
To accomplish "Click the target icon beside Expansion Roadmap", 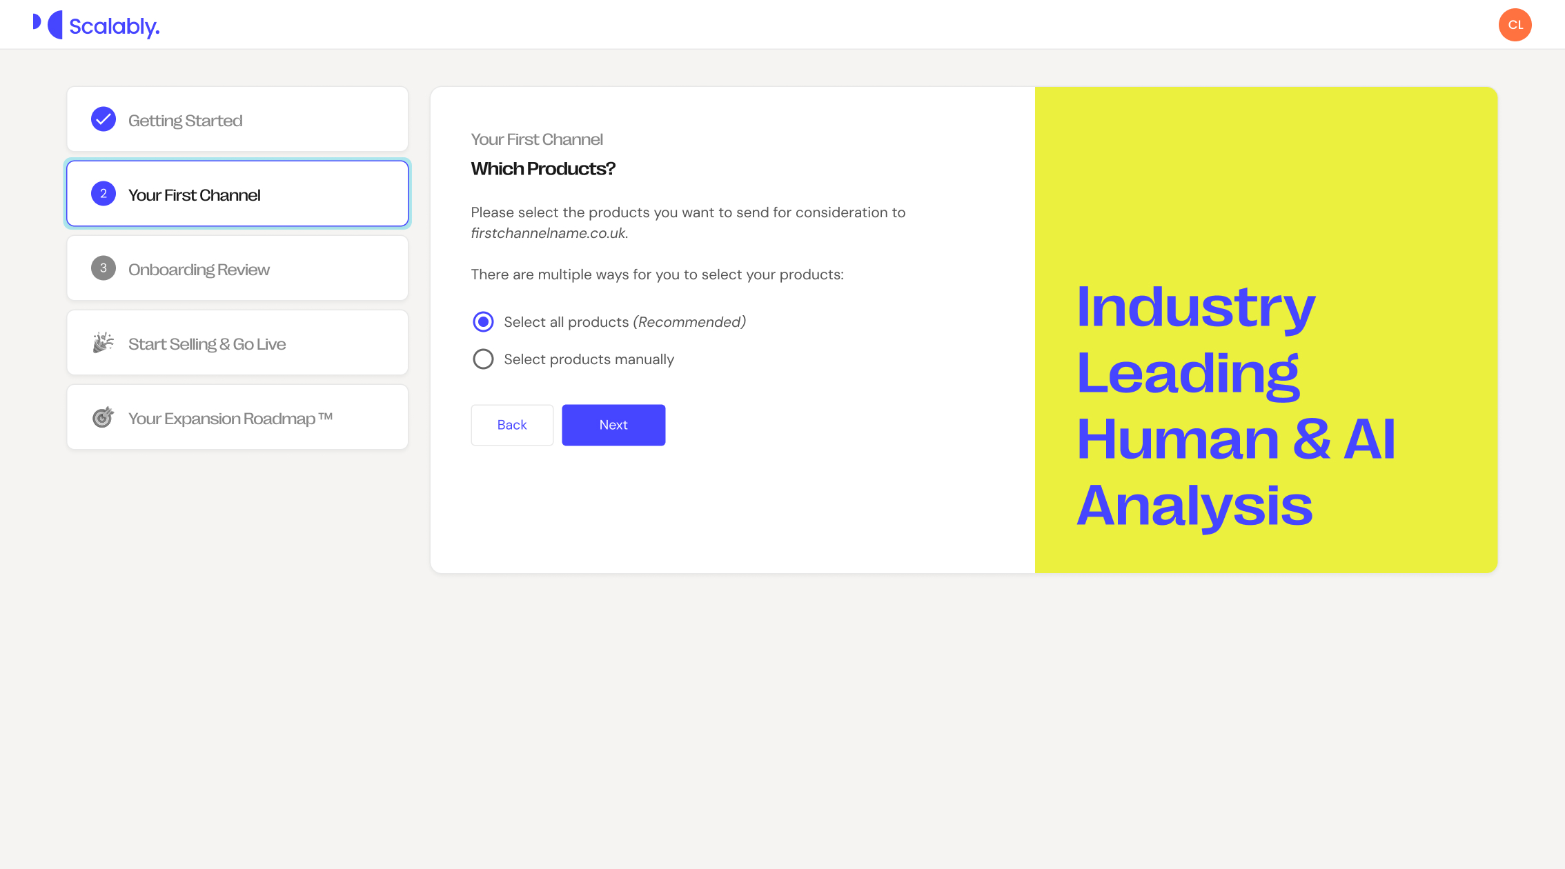I will point(104,417).
